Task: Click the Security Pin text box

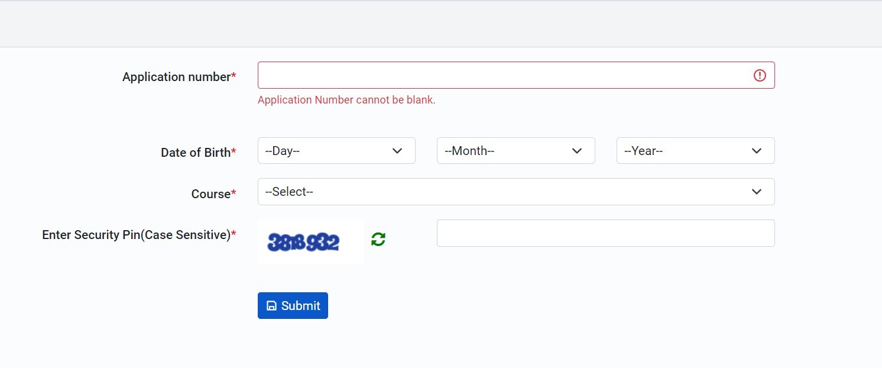Action: (x=605, y=233)
